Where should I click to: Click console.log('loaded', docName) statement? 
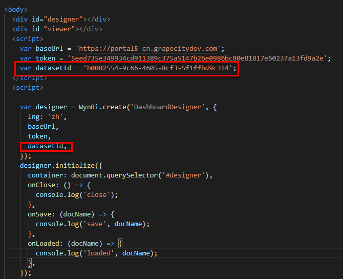[96, 253]
